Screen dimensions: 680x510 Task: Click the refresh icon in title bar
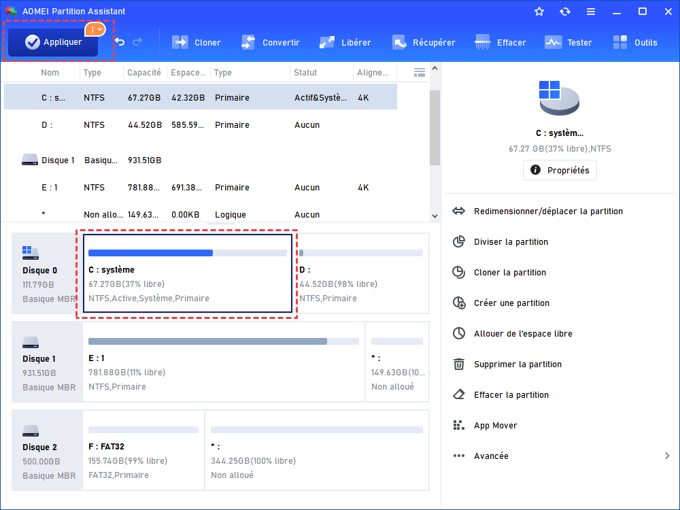pos(564,12)
